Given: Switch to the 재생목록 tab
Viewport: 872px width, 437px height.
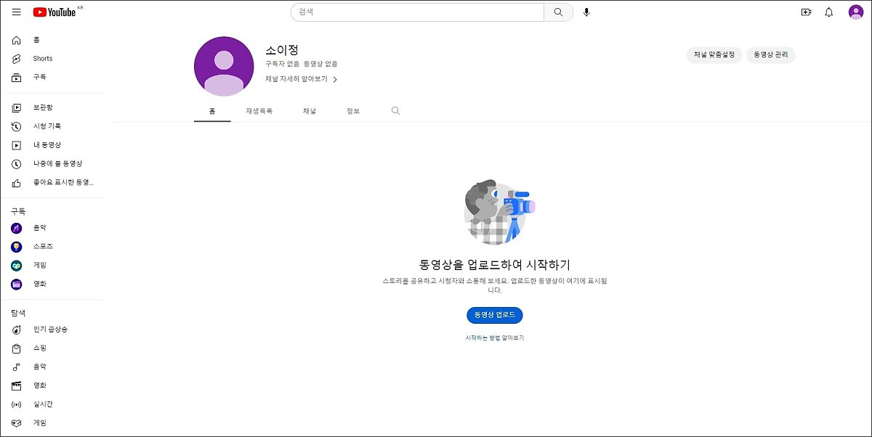Looking at the screenshot, I should click(259, 111).
